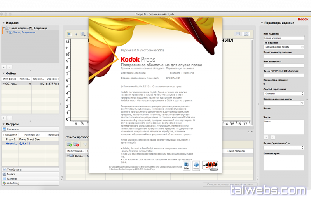The width and height of the screenshot is (311, 201).
Task: Open the Метки resource tab
Action: 30,174
